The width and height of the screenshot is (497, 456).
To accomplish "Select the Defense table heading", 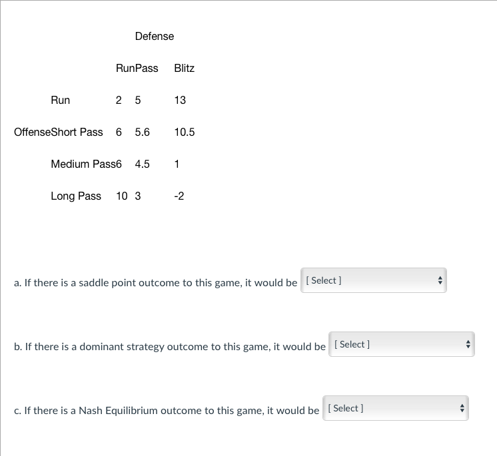I will click(155, 36).
